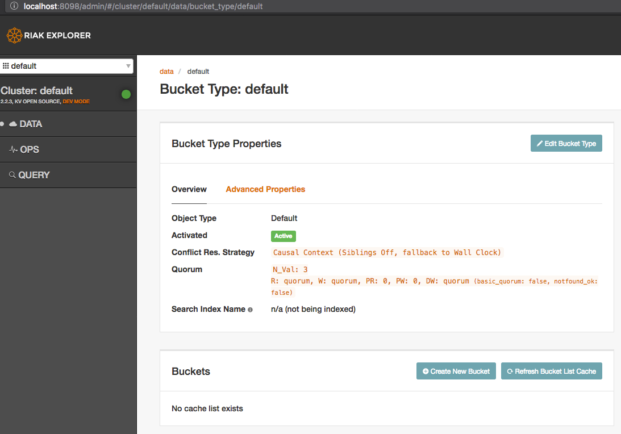Screen dimensions: 621x434
Task: Click the Object Type value Default
Action: [284, 218]
